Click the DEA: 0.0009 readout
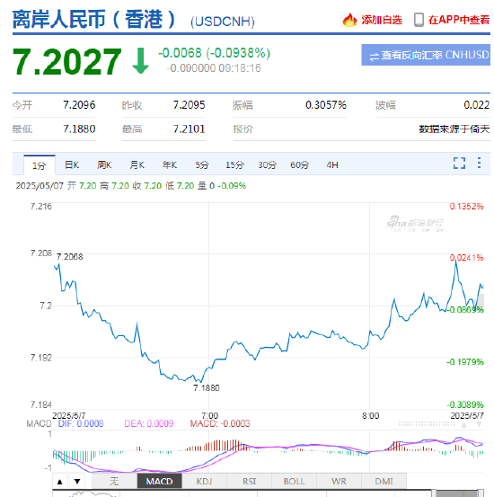 [x=149, y=423]
